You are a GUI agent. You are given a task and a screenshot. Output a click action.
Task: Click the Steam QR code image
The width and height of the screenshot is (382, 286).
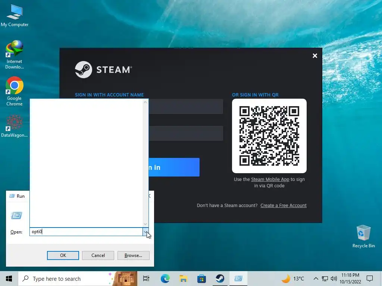[x=269, y=136]
